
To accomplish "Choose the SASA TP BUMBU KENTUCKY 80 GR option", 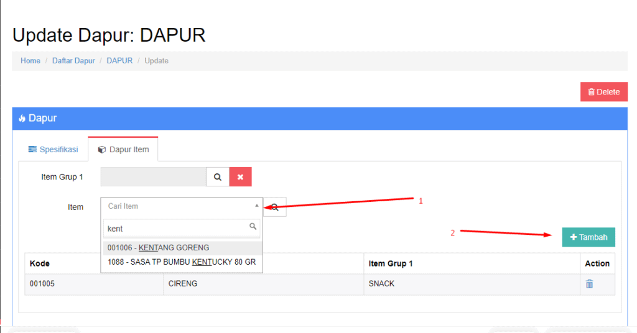I will click(x=180, y=262).
